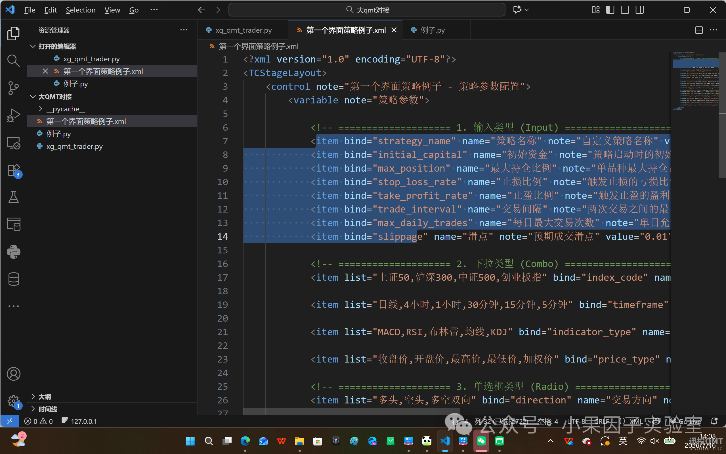The width and height of the screenshot is (726, 454).
Task: Open File Explorer from the taskbar
Action: [x=299, y=441]
